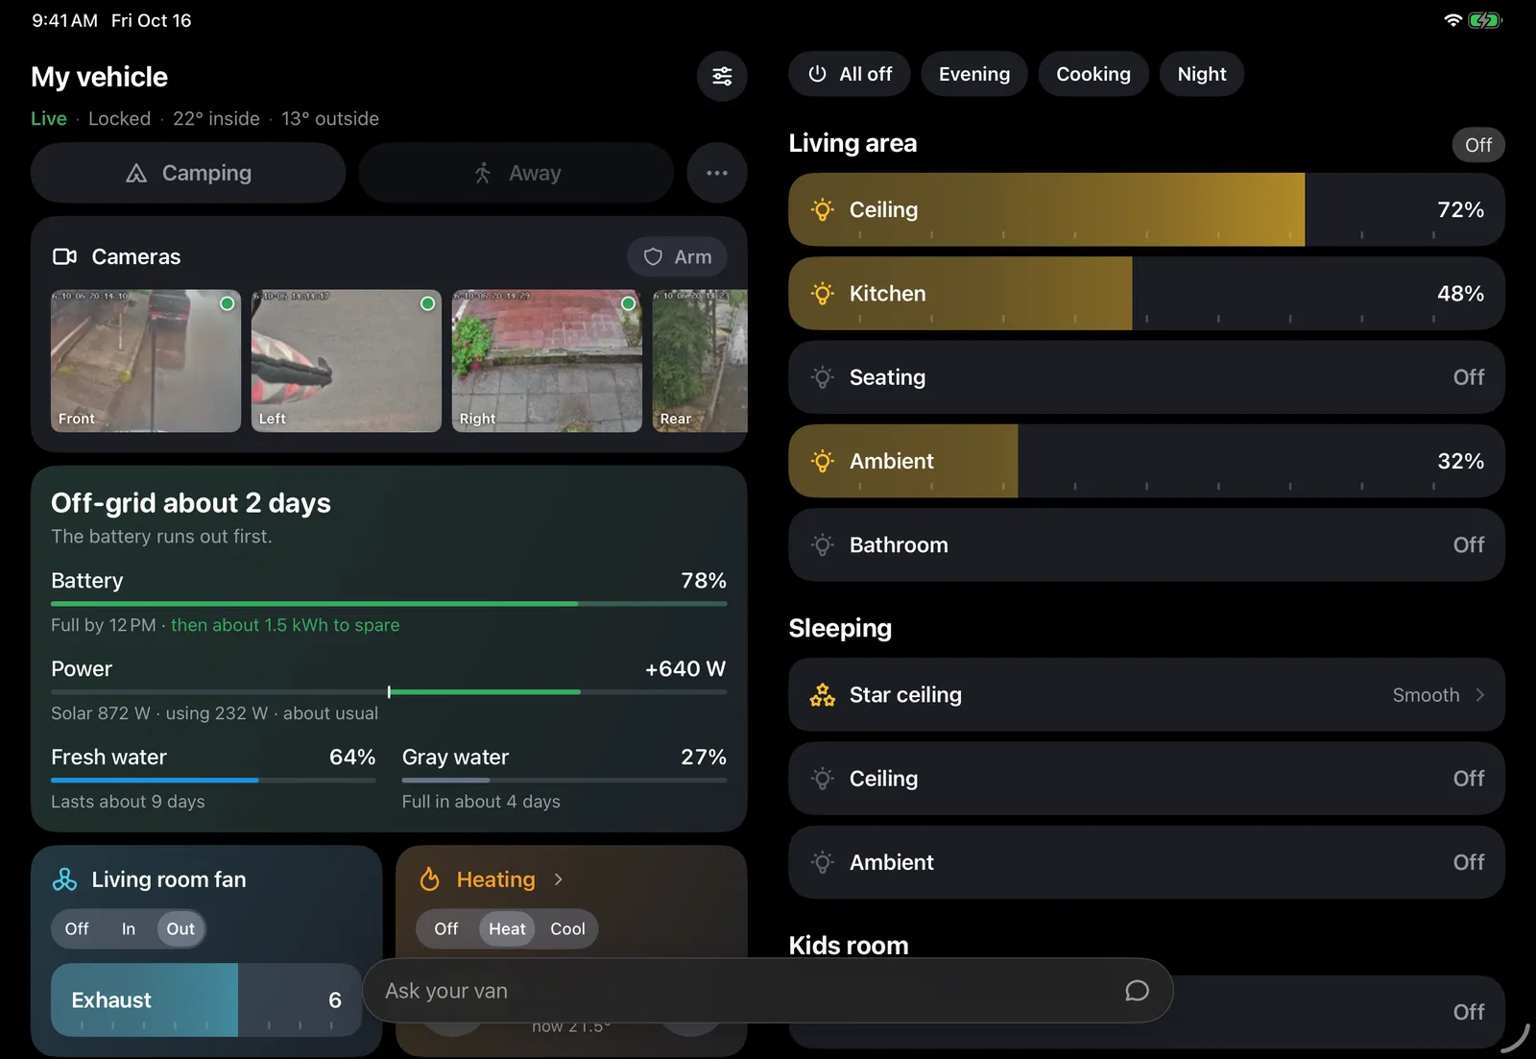Turn all lights off with All off
This screenshot has height=1059, width=1536.
(x=850, y=74)
